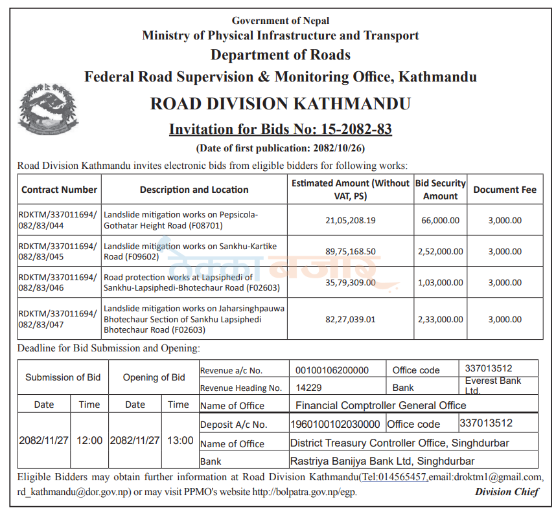
Task: Click the Nepal government emblem logo
Action: point(48,109)
